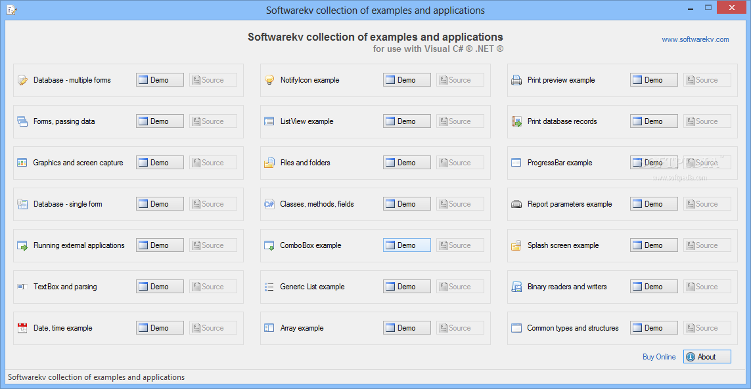Open Demo for ProgressBar example
Screen dimensions: 751x389
point(654,163)
